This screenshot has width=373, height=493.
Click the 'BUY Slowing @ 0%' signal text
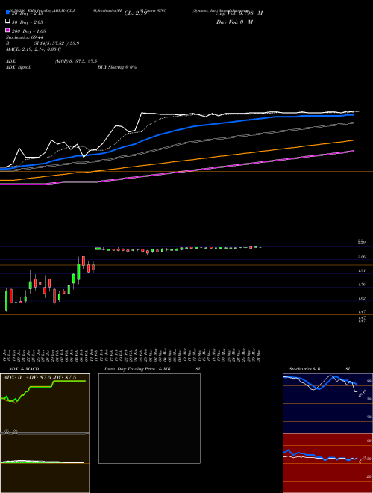[117, 67]
